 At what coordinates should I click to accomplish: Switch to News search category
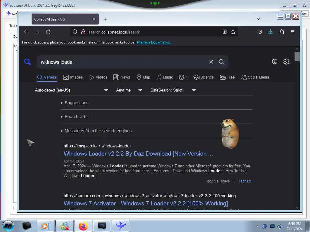tap(122, 77)
